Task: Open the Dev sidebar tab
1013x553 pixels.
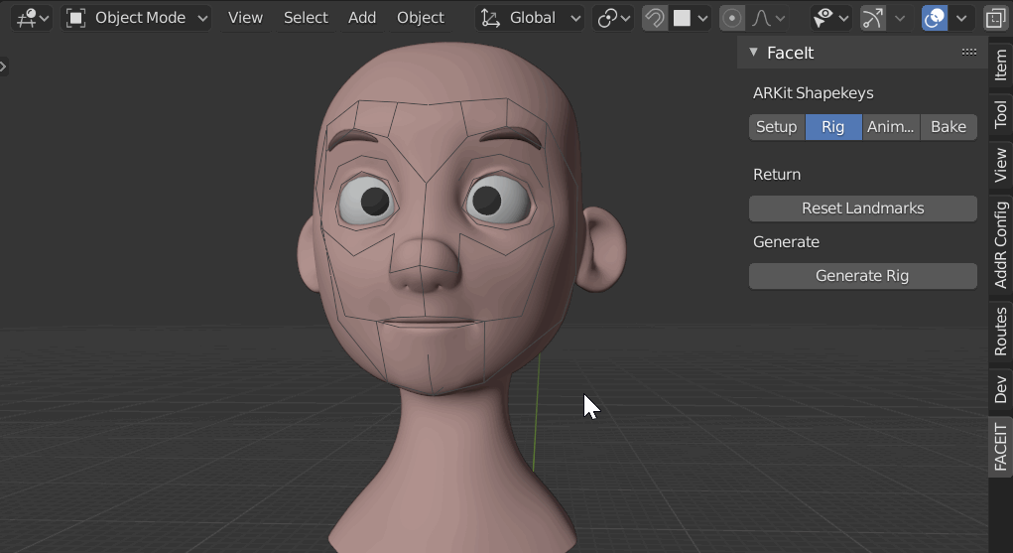Action: point(1001,389)
